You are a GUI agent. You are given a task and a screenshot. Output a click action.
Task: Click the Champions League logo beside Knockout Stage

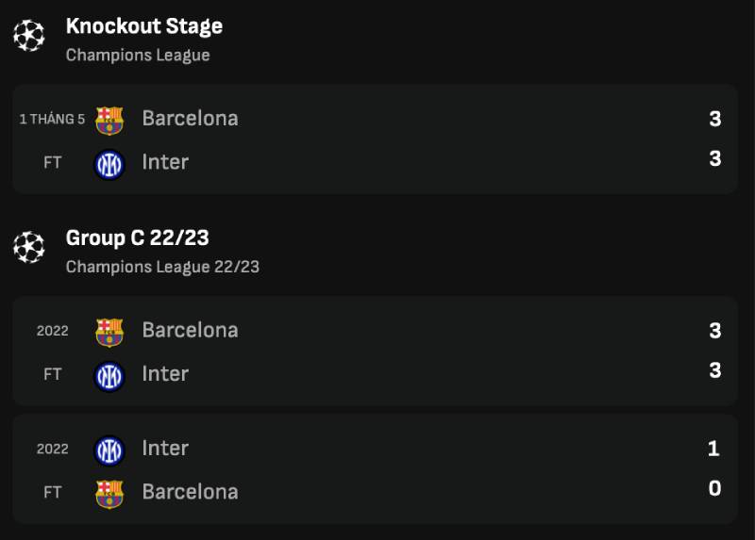(29, 35)
